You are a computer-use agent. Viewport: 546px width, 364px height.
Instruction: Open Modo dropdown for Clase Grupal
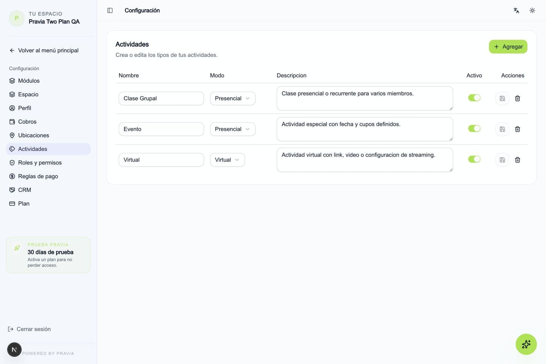tap(233, 99)
